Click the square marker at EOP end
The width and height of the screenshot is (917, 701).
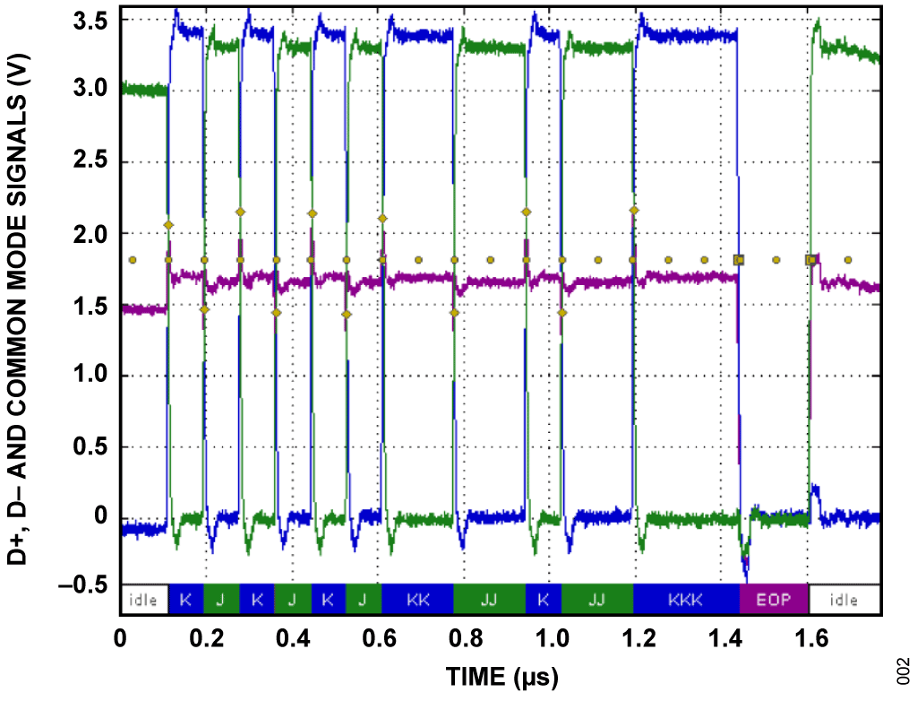[810, 260]
